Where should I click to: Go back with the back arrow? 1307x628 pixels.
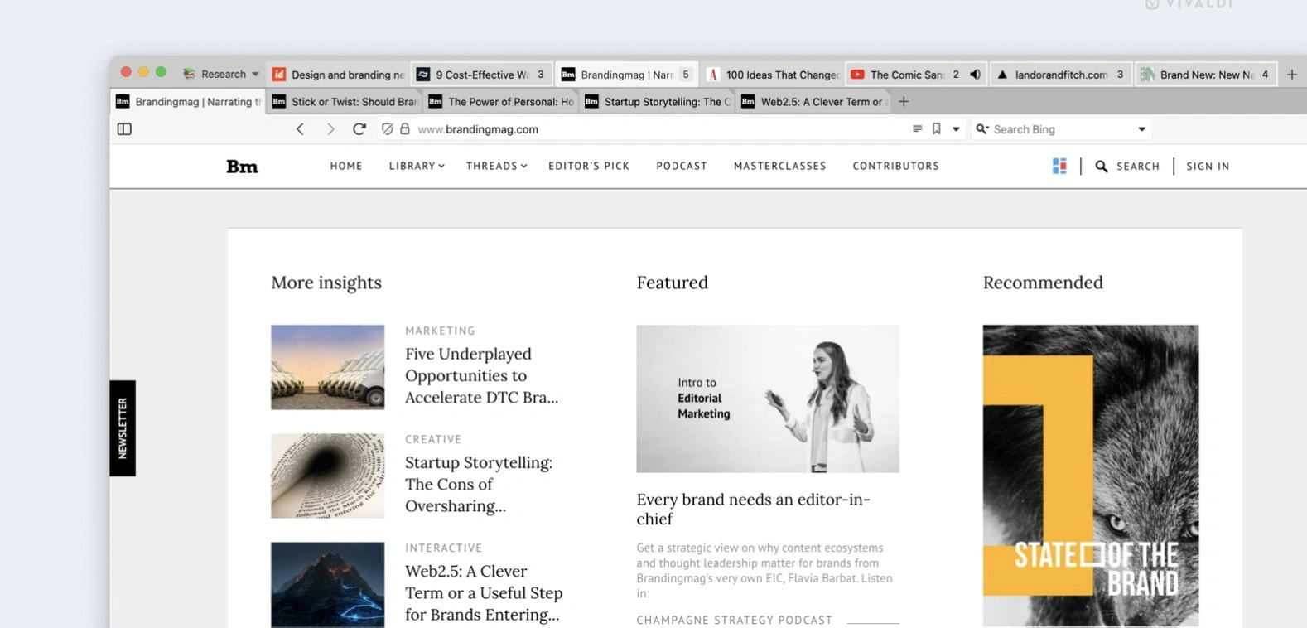pos(300,129)
